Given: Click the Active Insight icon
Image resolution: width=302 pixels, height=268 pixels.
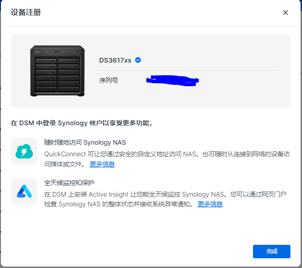Looking at the screenshot, I should tap(24, 191).
